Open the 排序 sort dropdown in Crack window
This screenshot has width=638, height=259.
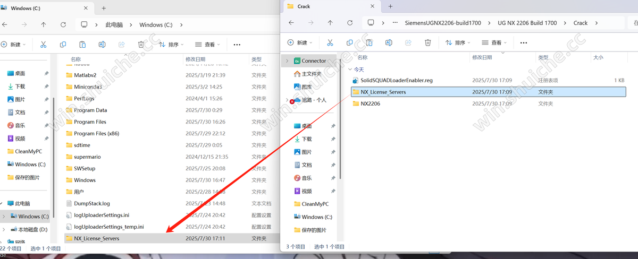coord(458,42)
